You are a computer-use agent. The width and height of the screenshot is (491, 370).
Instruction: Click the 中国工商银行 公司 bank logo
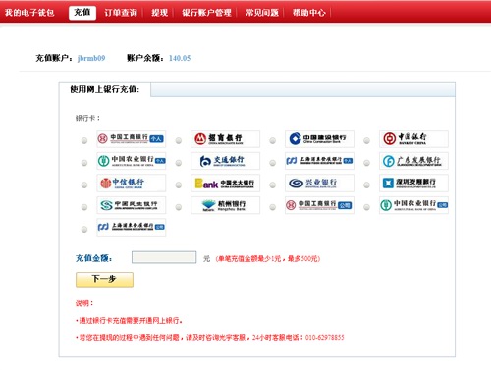(319, 205)
